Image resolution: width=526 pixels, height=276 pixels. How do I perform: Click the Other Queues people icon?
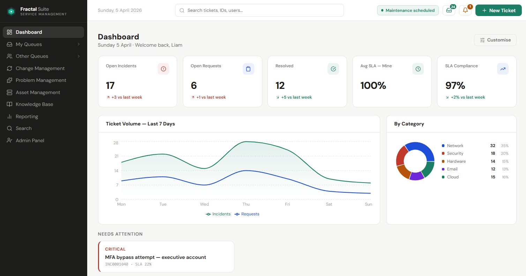[9, 56]
